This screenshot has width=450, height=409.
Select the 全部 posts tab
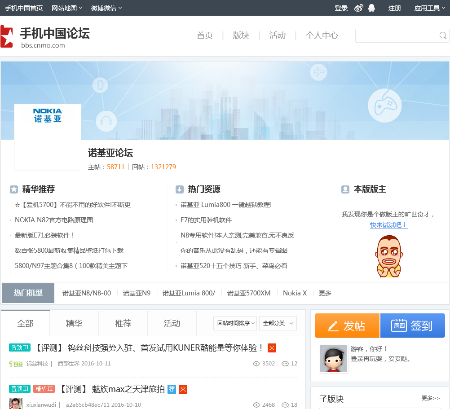pos(25,323)
